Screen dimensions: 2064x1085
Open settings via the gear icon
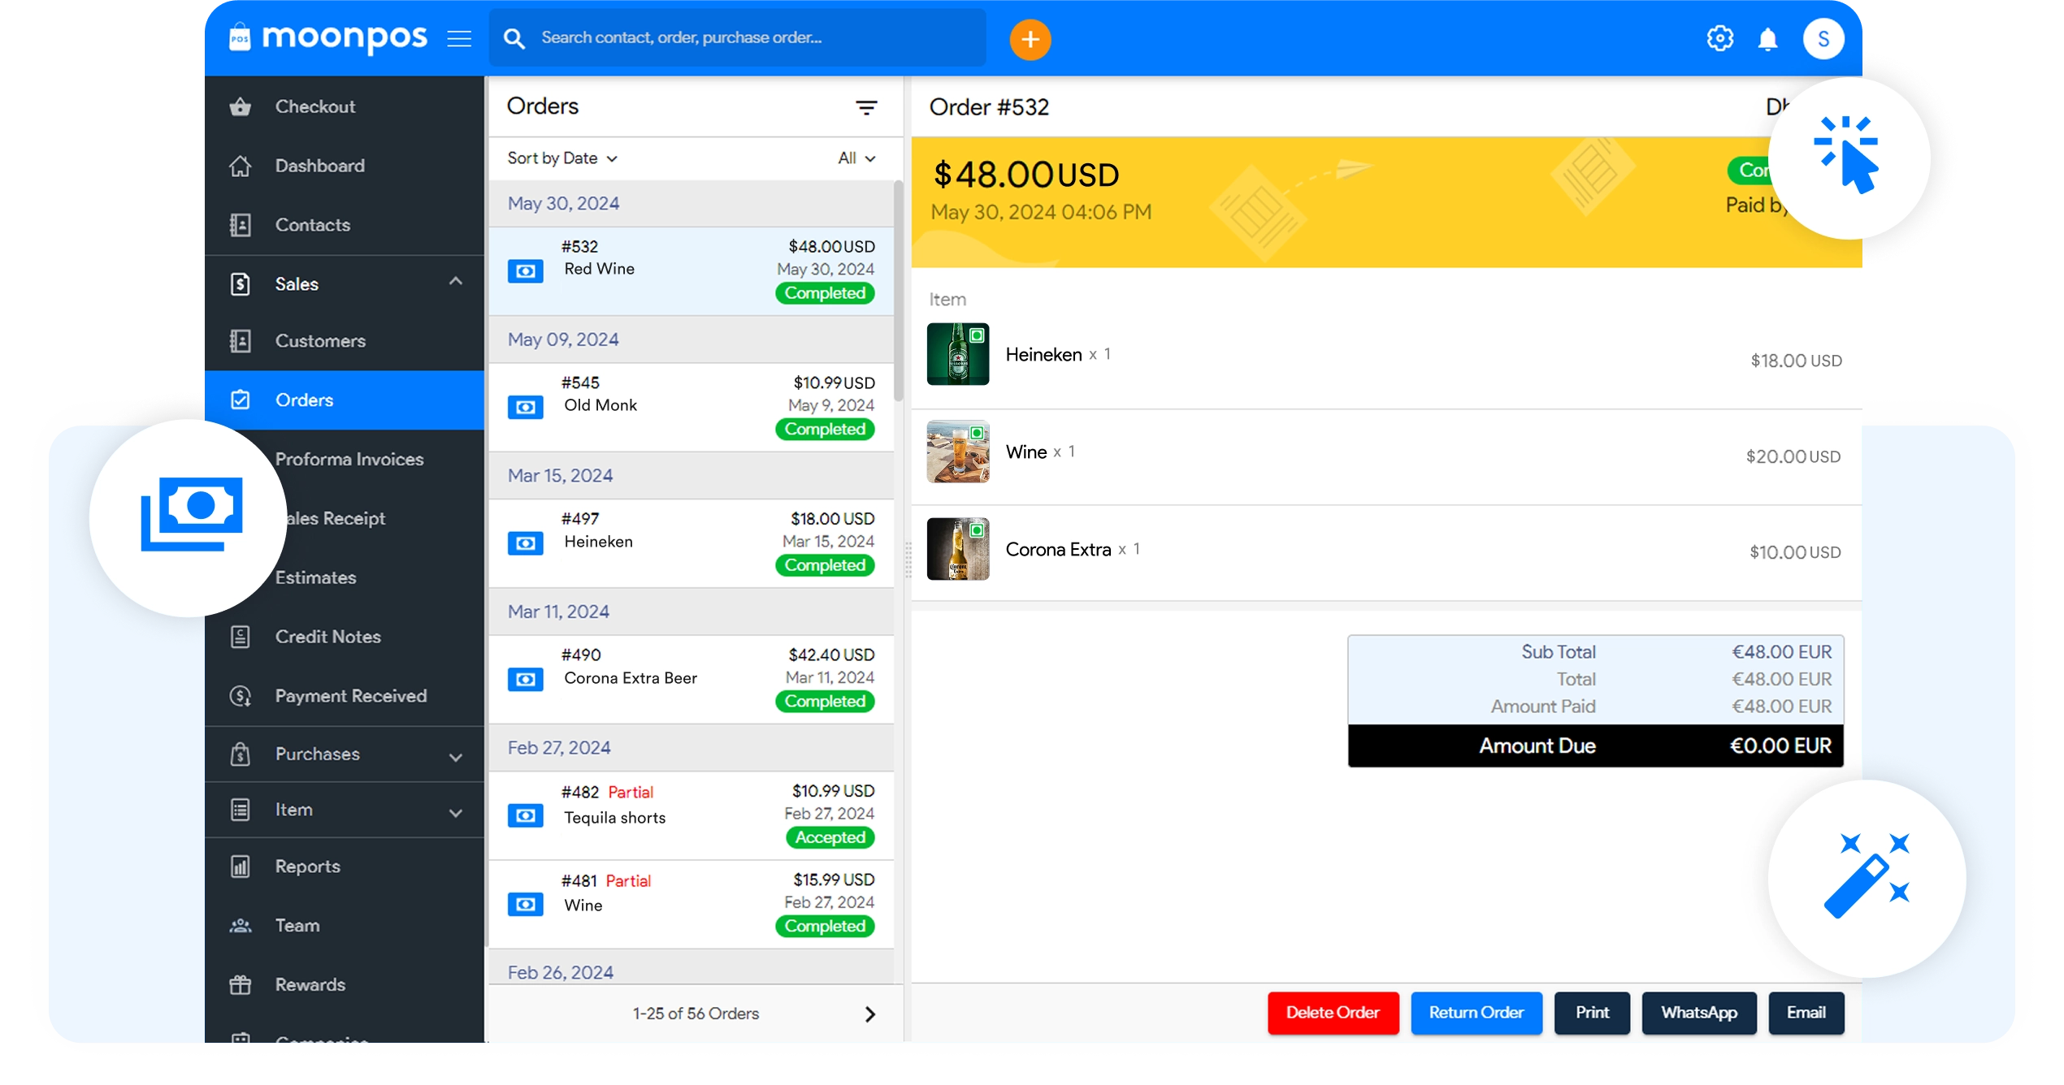[x=1719, y=38]
